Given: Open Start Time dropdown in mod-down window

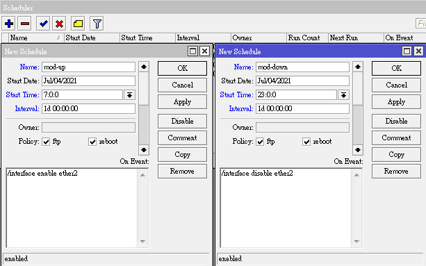Looking at the screenshot, I should pos(344,95).
